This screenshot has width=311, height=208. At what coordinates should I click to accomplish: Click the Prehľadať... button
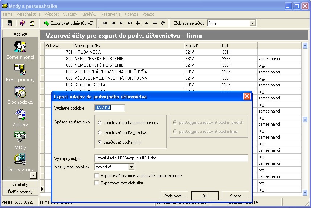coord(174,196)
